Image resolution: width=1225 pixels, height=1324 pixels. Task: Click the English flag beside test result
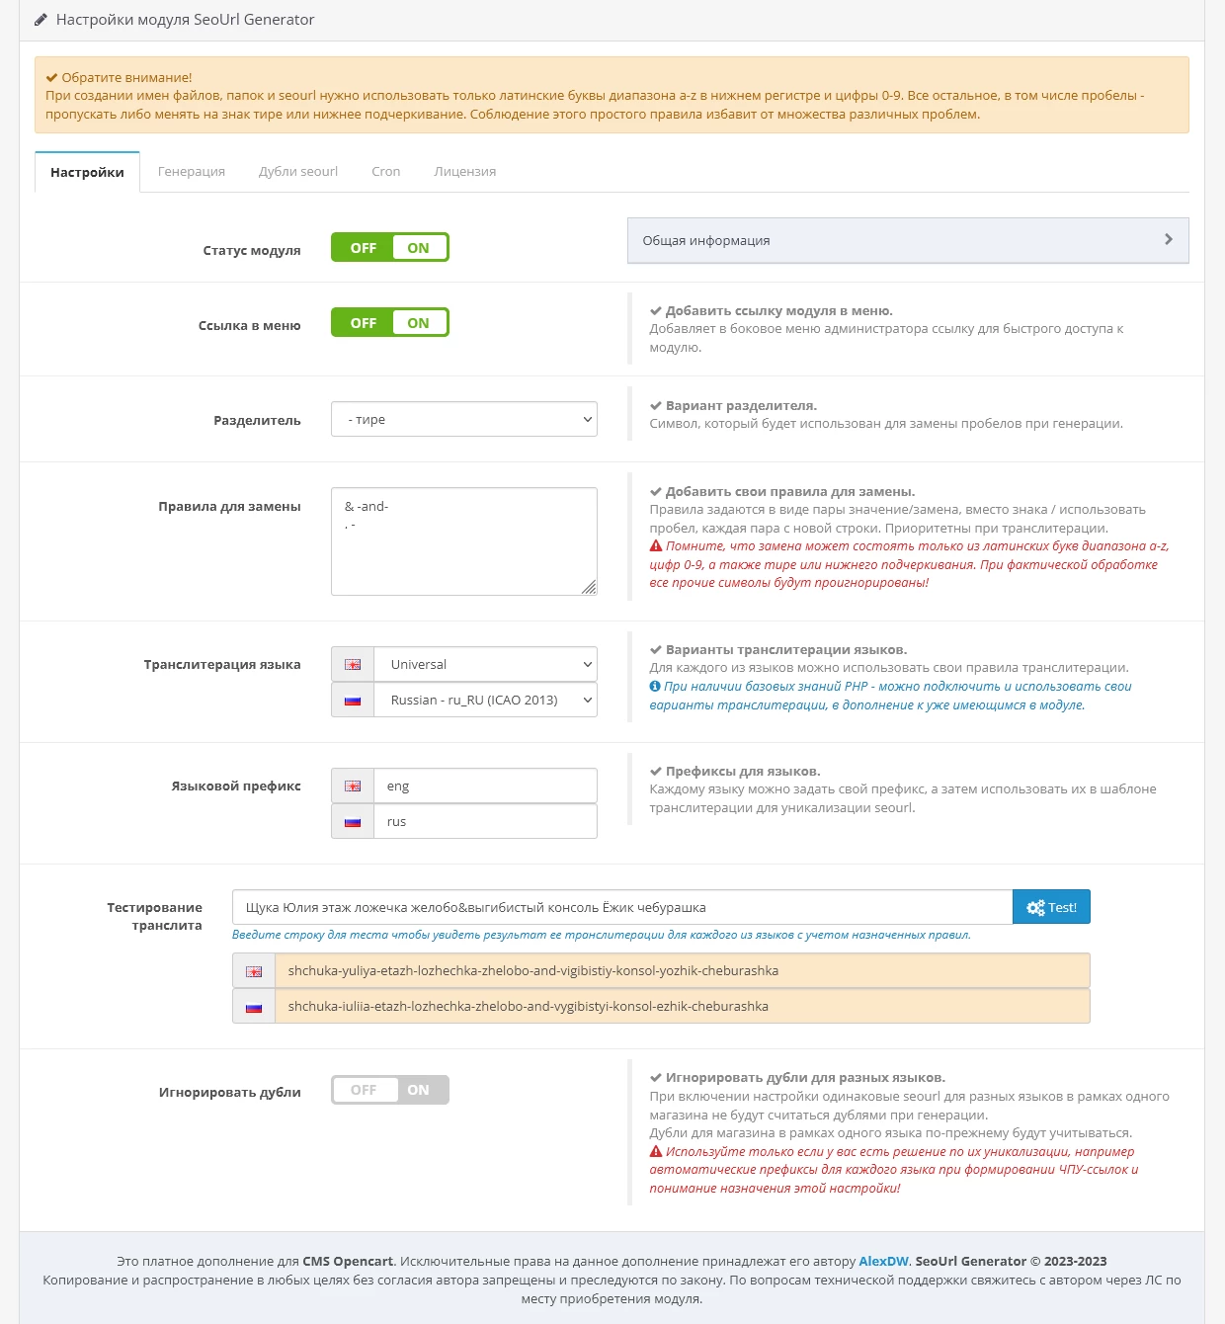click(254, 971)
